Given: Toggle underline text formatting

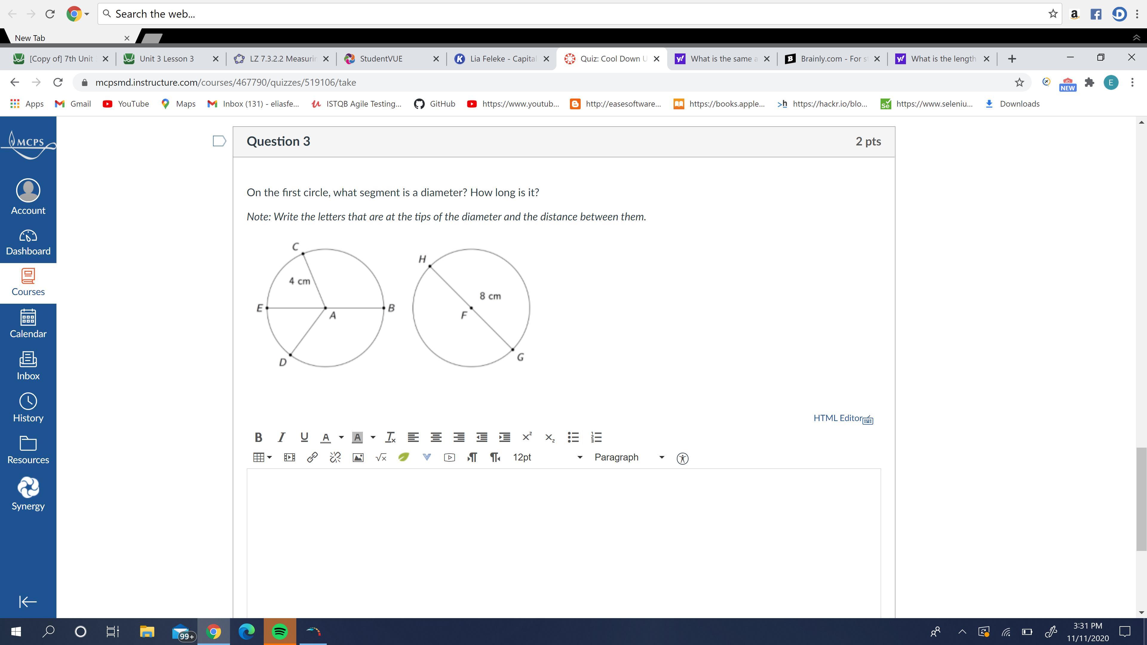Looking at the screenshot, I should click(x=304, y=437).
